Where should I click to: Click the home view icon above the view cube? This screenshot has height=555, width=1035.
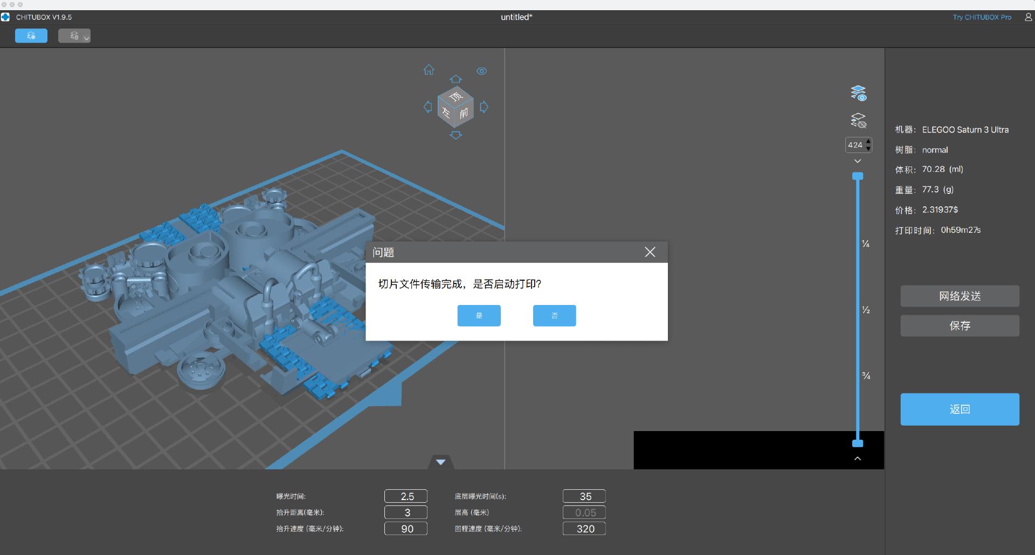click(x=429, y=70)
